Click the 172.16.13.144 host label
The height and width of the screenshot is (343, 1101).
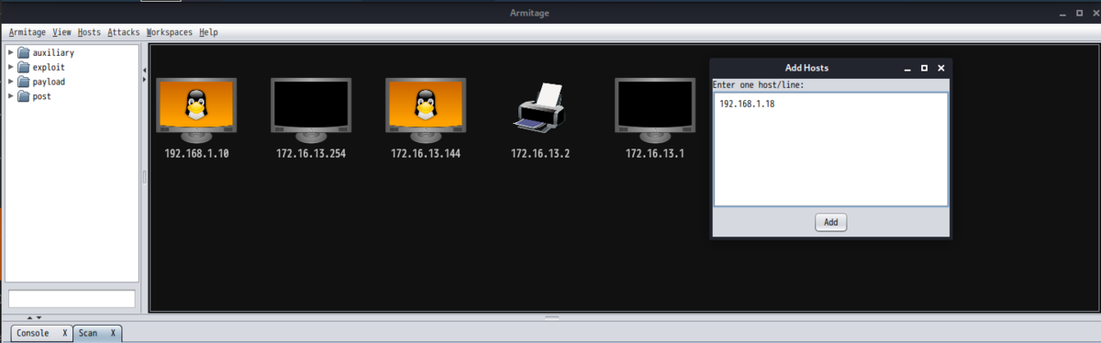click(426, 153)
